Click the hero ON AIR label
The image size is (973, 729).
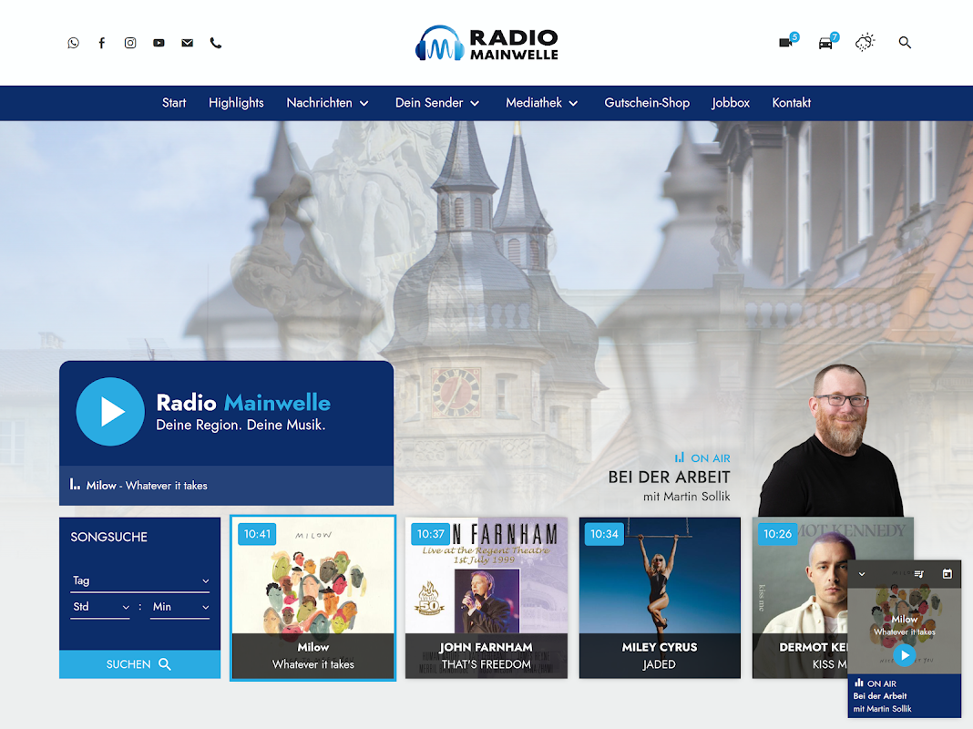702,457
